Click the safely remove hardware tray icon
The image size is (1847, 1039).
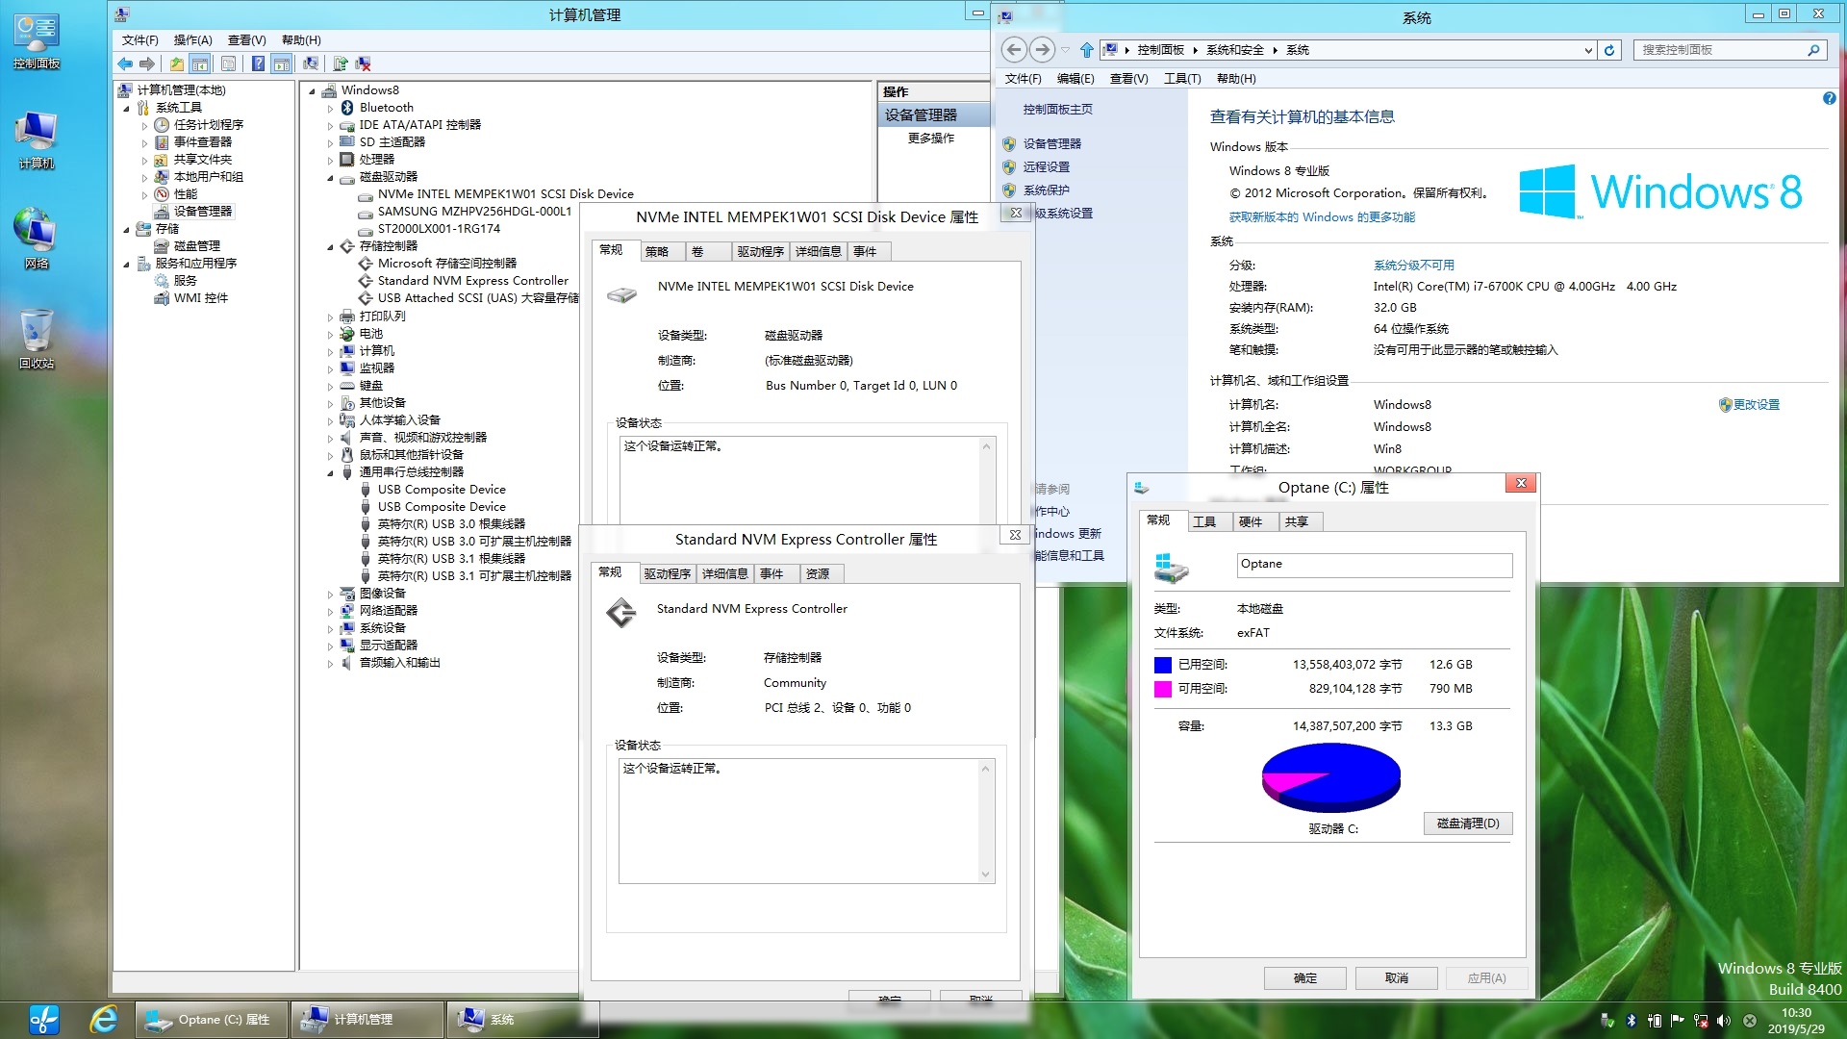1607,1021
